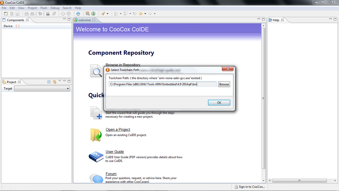Viewport: 339px width, 191px height.
Task: Click the blue User Guide book icon
Action: pyautogui.click(x=96, y=157)
